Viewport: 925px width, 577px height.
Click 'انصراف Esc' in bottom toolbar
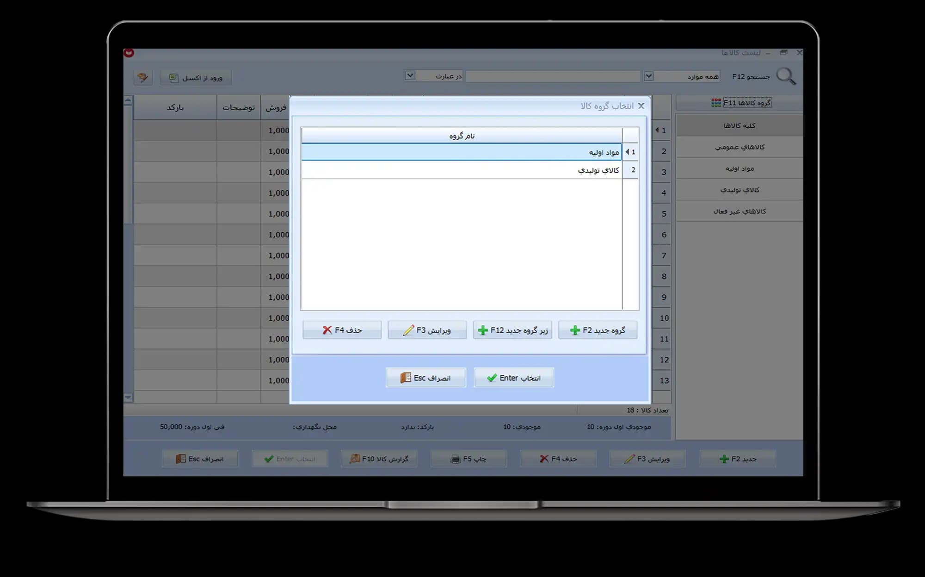pyautogui.click(x=200, y=459)
